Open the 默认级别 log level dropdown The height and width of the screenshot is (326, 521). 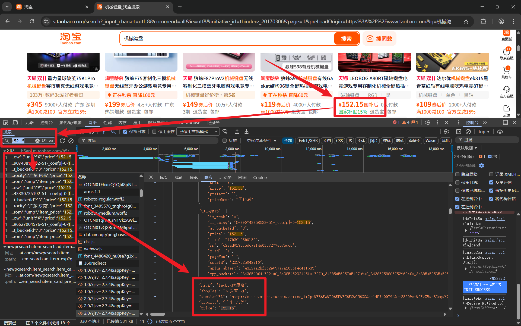point(467,148)
